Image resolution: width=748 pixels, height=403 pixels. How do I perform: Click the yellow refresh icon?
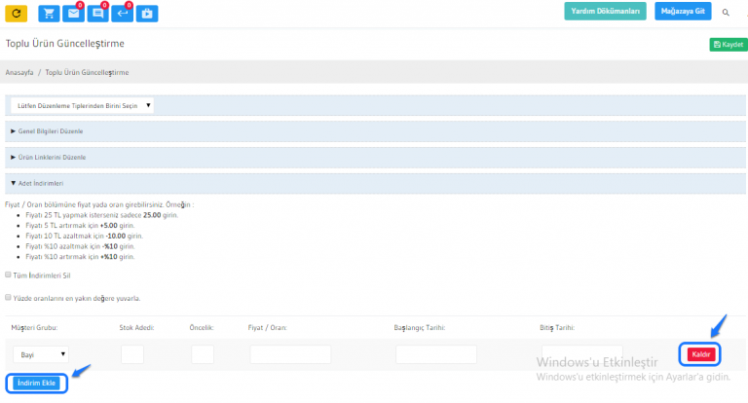pos(17,14)
